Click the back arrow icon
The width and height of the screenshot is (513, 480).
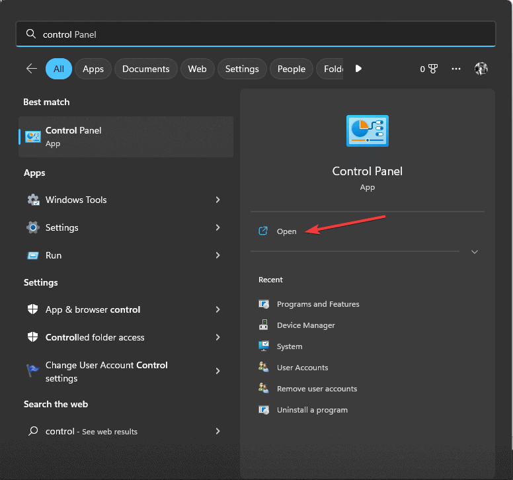31,69
